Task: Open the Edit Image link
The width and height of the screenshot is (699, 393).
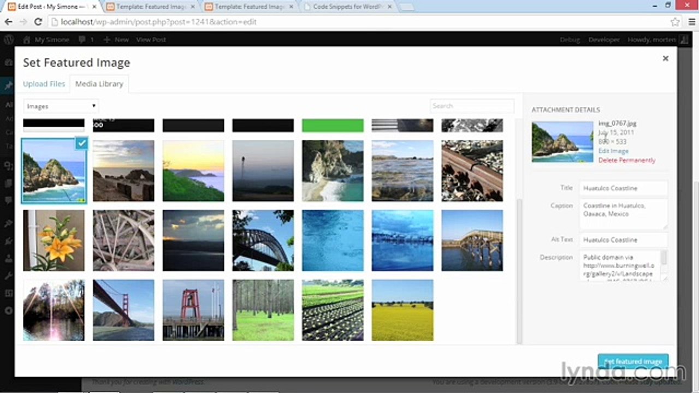Action: tap(613, 151)
